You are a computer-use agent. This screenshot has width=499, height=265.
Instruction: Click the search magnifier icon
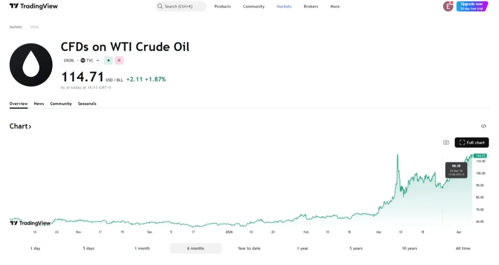pos(160,6)
